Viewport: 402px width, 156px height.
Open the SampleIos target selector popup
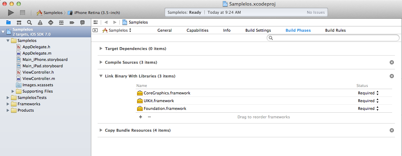117,30
